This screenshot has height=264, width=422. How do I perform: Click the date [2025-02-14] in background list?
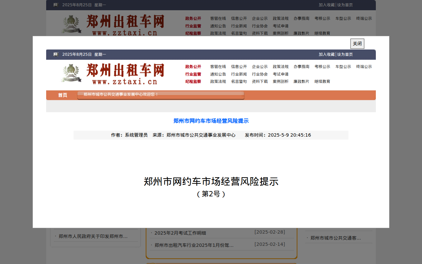270,244
